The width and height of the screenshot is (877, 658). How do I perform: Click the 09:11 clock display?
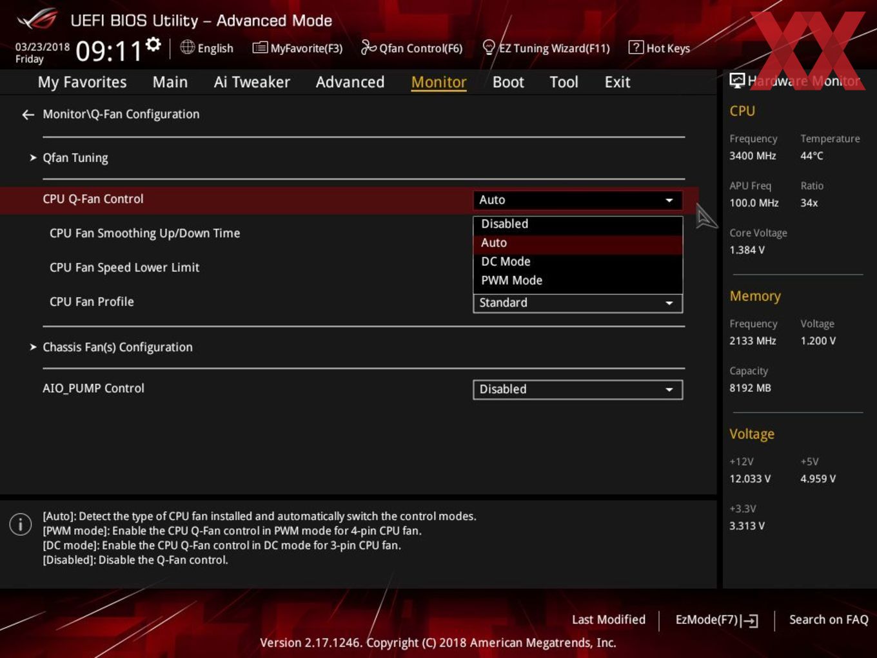(x=108, y=51)
